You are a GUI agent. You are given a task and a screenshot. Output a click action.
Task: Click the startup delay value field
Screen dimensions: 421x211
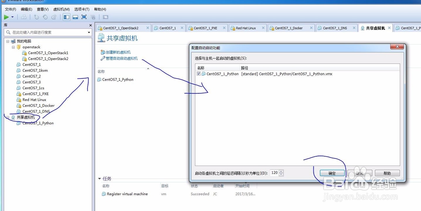point(274,173)
